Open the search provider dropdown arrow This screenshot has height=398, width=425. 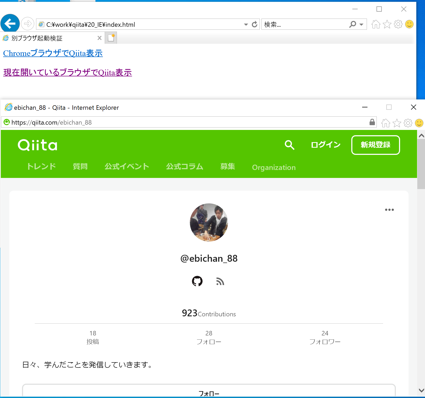pyautogui.click(x=361, y=24)
